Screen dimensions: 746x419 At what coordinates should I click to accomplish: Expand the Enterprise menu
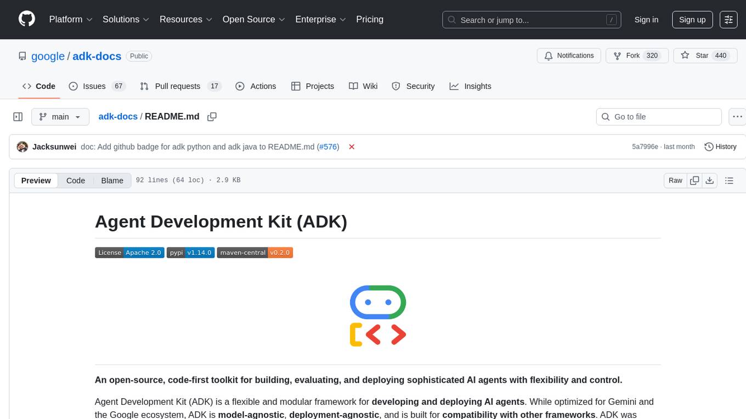click(321, 19)
